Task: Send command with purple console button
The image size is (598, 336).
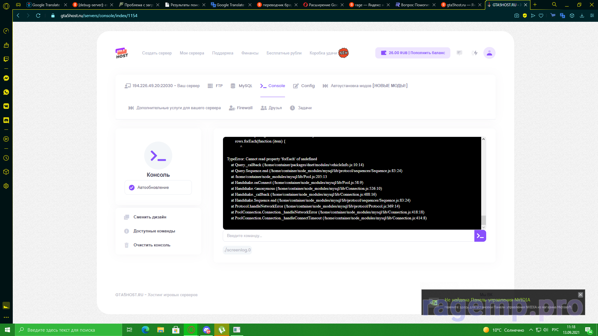Action: coord(480,236)
